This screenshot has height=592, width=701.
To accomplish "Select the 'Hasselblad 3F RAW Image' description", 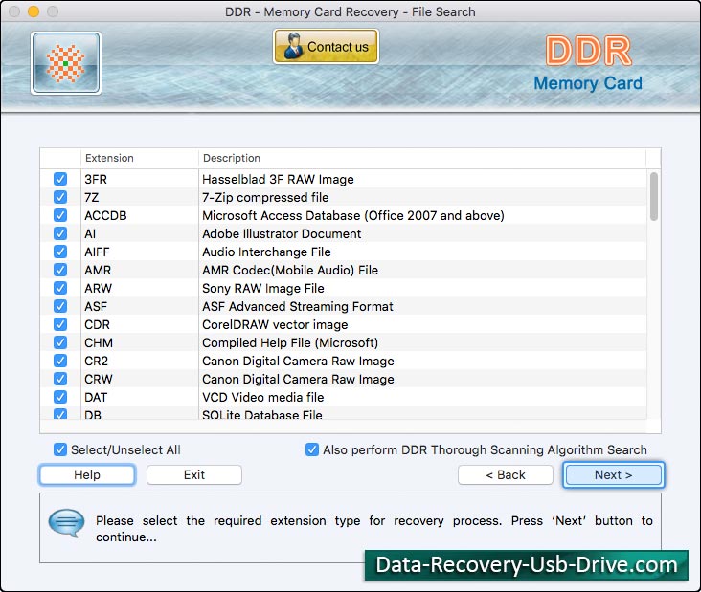I will point(278,179).
